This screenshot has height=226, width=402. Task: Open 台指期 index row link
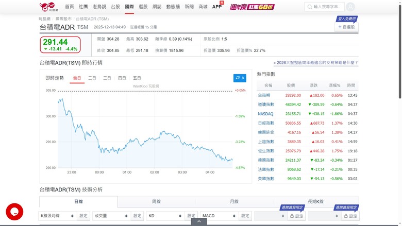tap(264, 95)
